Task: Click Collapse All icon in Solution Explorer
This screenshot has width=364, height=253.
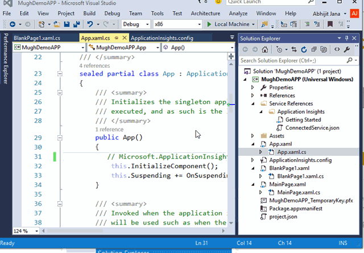Action: (314, 49)
